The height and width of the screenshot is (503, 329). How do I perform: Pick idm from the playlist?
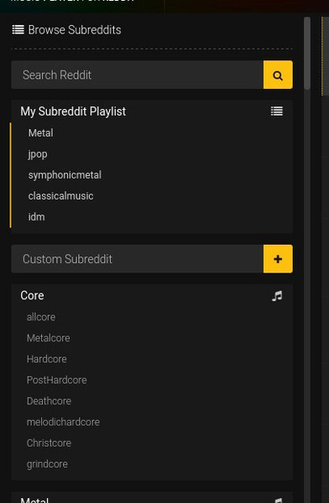tap(36, 217)
